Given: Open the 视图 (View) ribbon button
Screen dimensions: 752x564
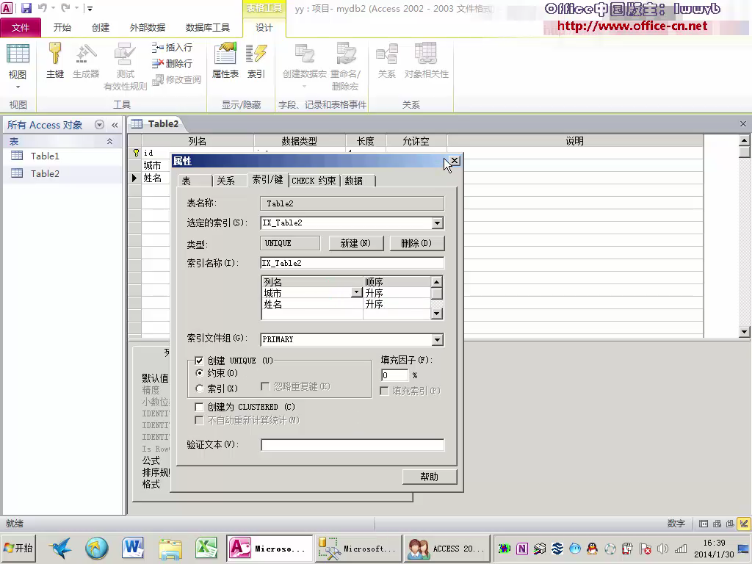Looking at the screenshot, I should pyautogui.click(x=18, y=67).
